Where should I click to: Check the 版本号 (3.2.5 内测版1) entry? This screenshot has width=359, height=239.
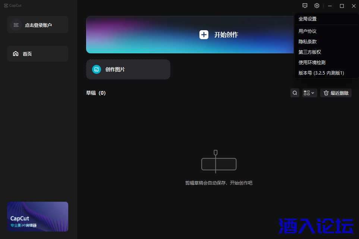click(321, 73)
